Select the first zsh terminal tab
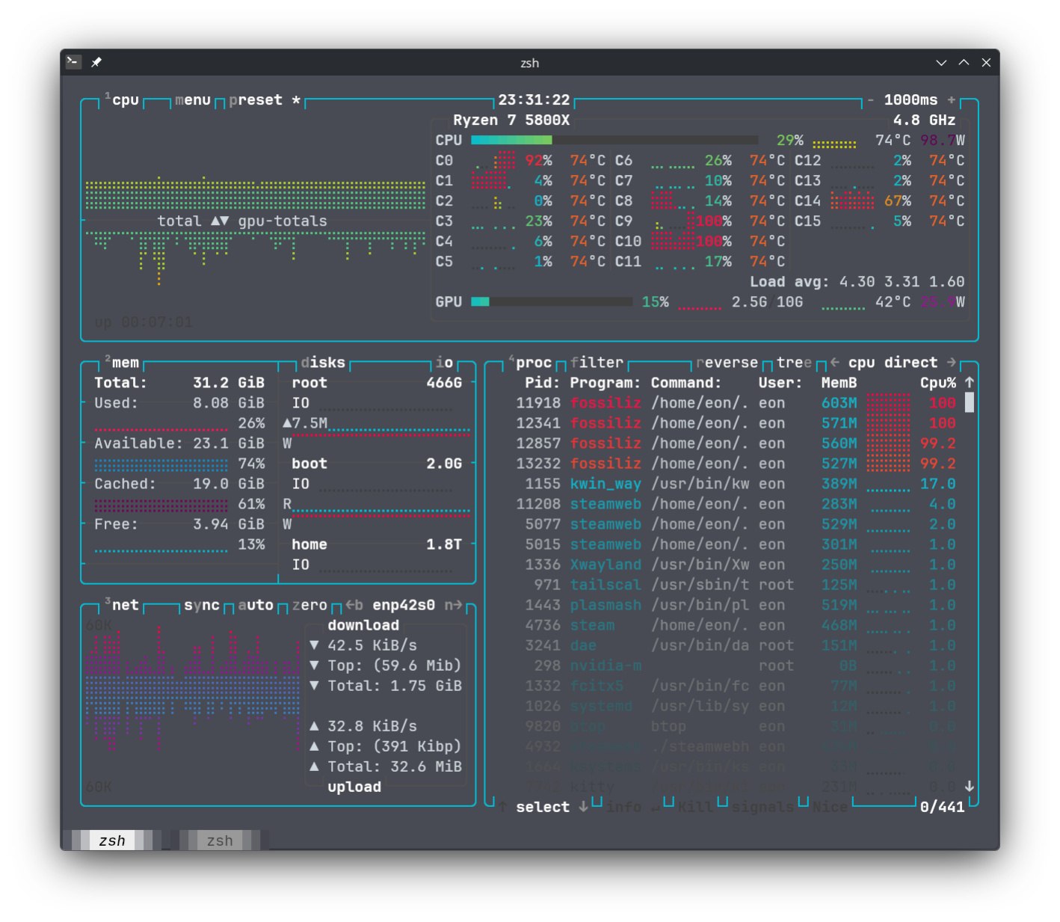The height and width of the screenshot is (922, 1060). pyautogui.click(x=112, y=840)
